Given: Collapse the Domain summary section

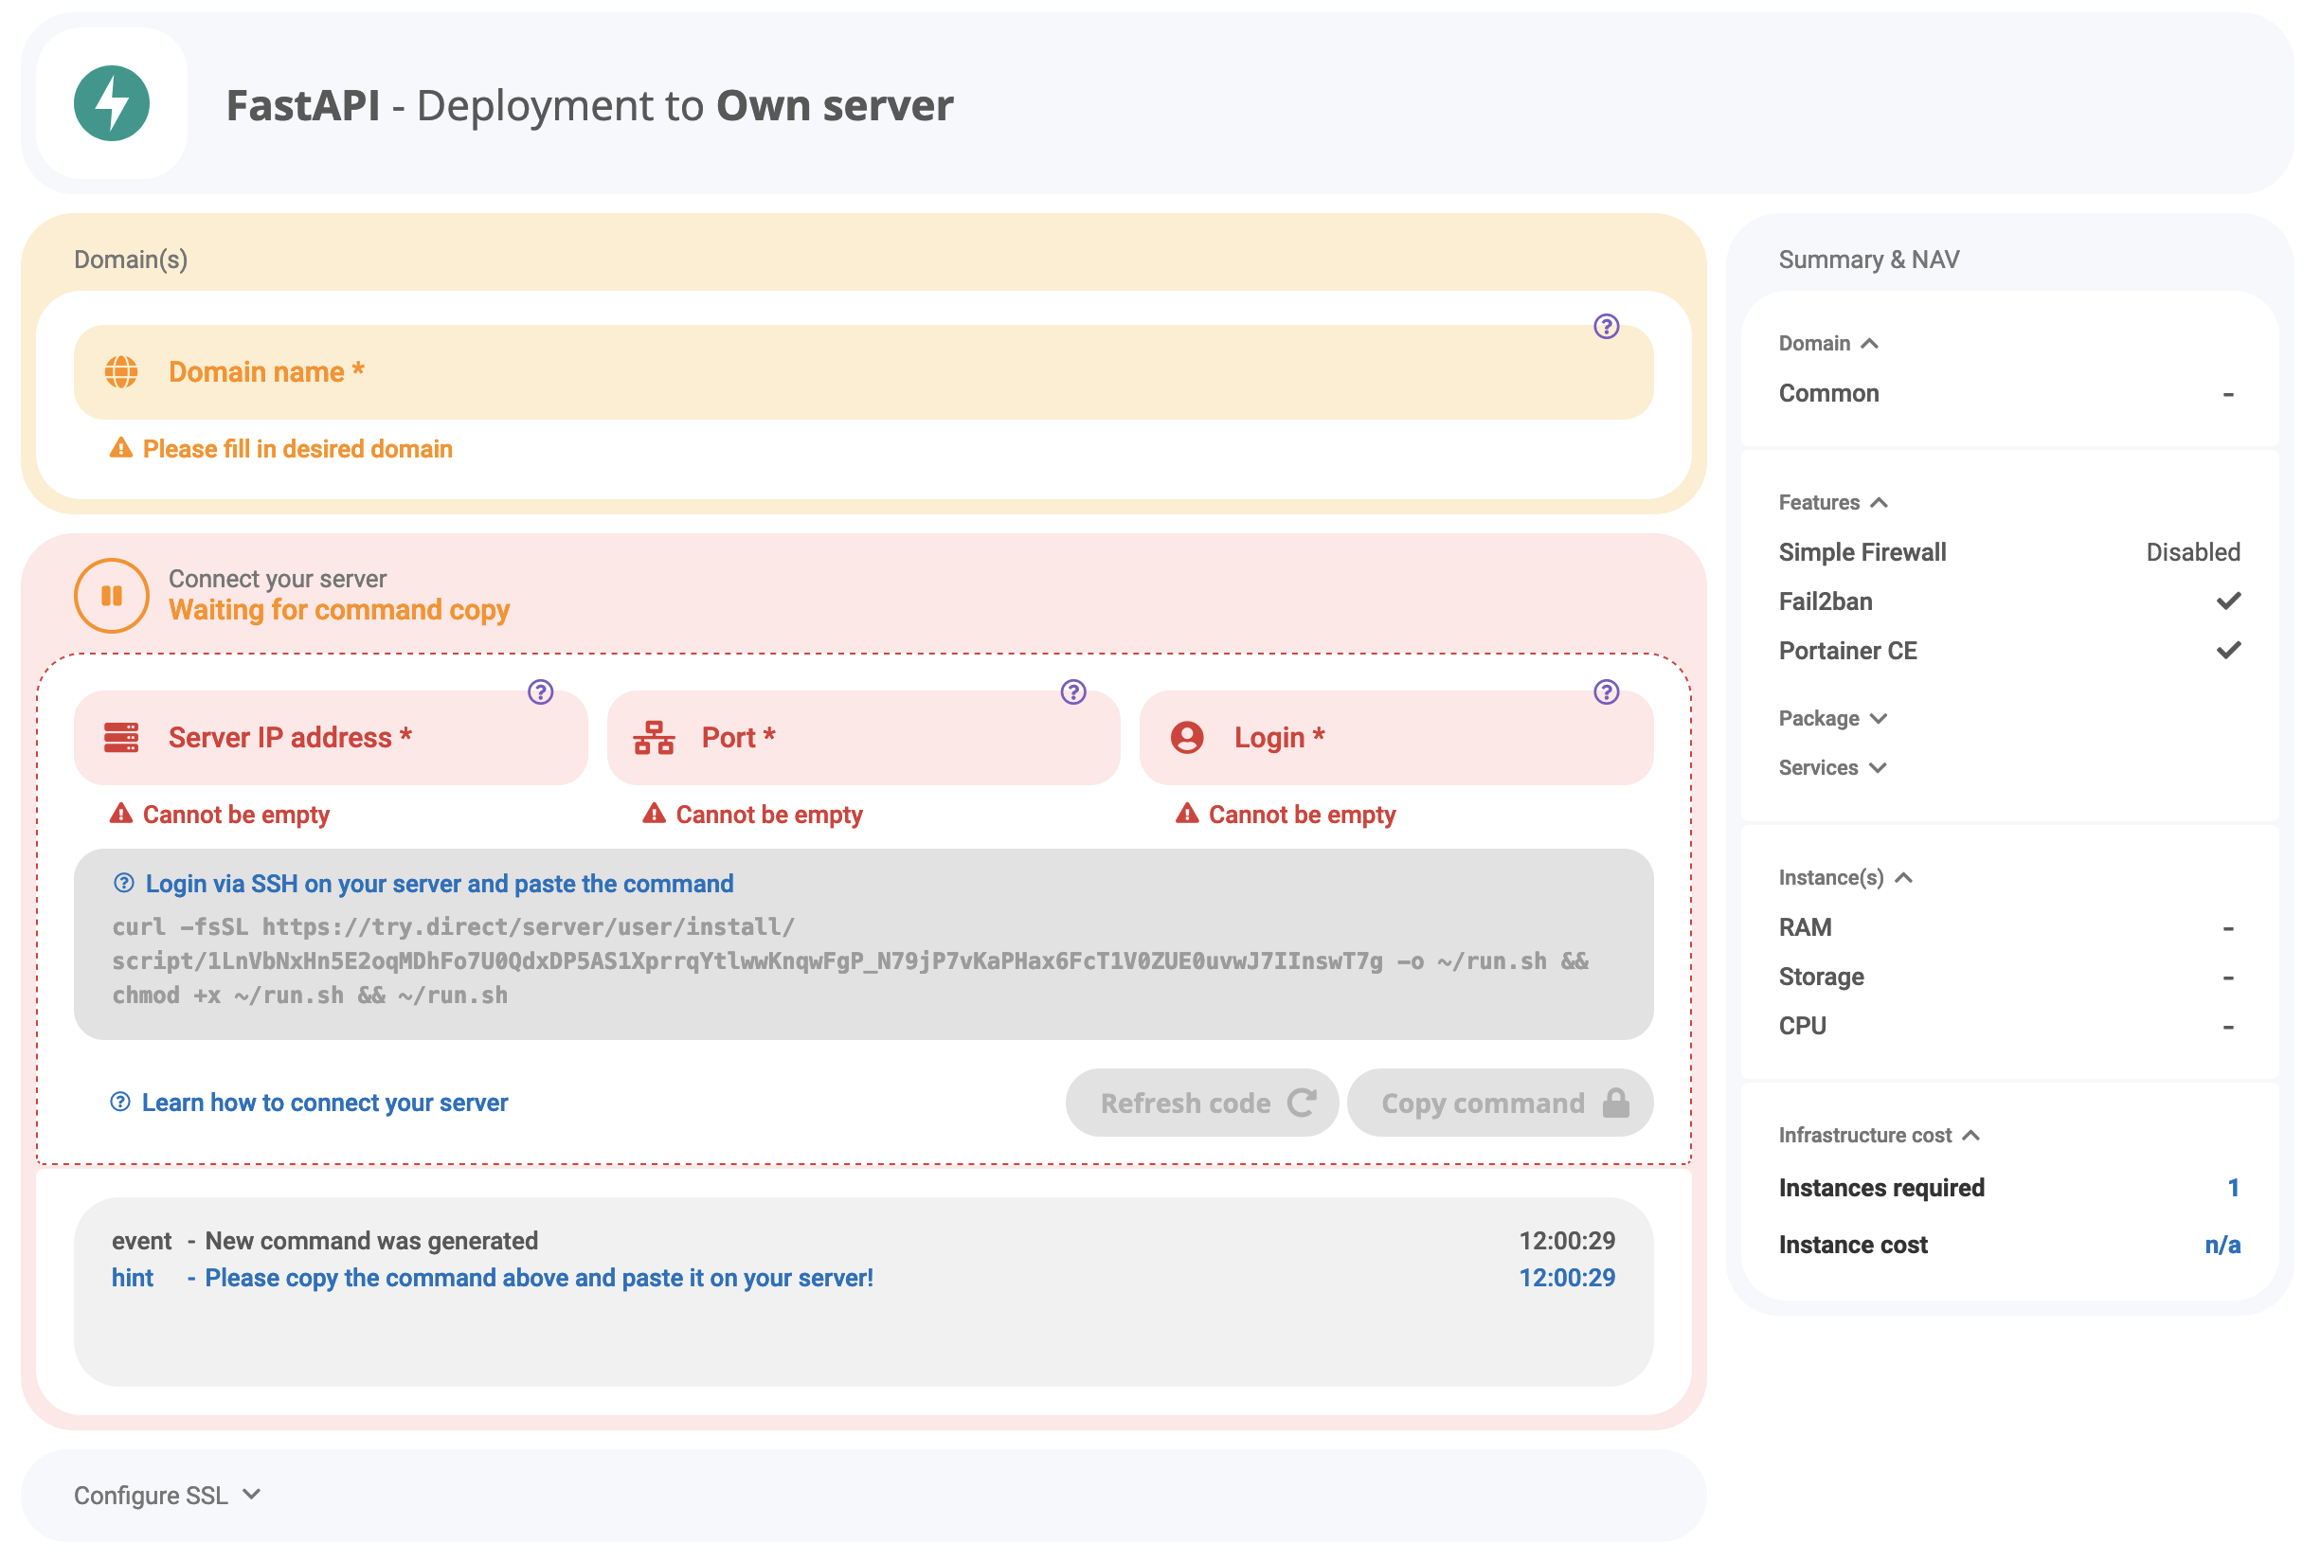Looking at the screenshot, I should [x=1828, y=344].
